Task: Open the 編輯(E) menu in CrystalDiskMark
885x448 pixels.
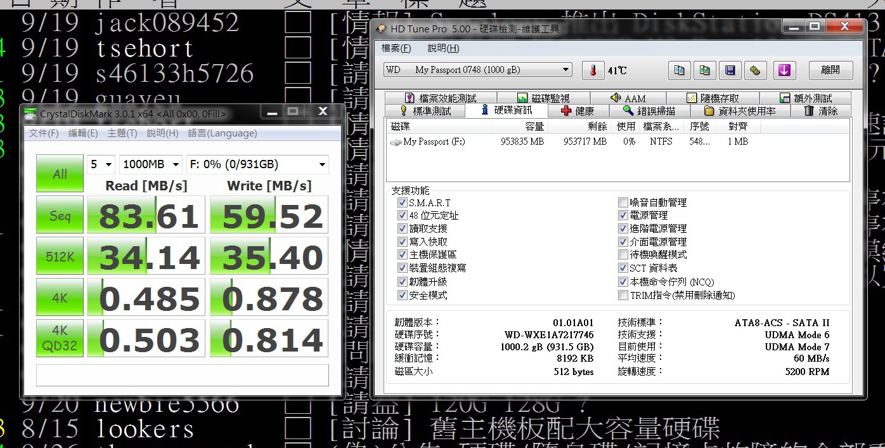Action: 83,133
